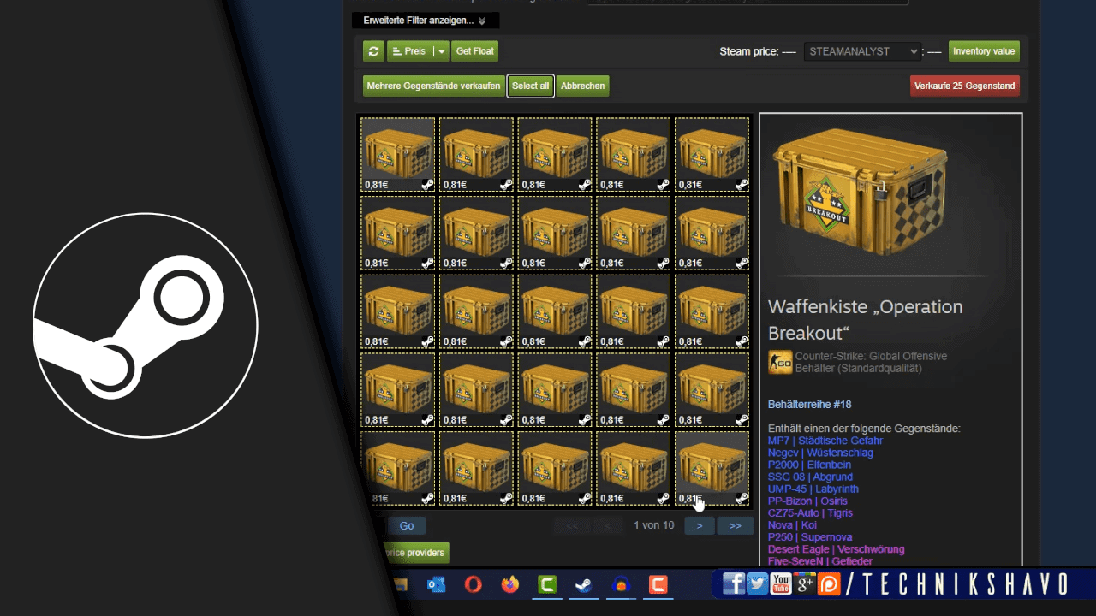Click the Go page button
This screenshot has height=616, width=1096.
(407, 525)
